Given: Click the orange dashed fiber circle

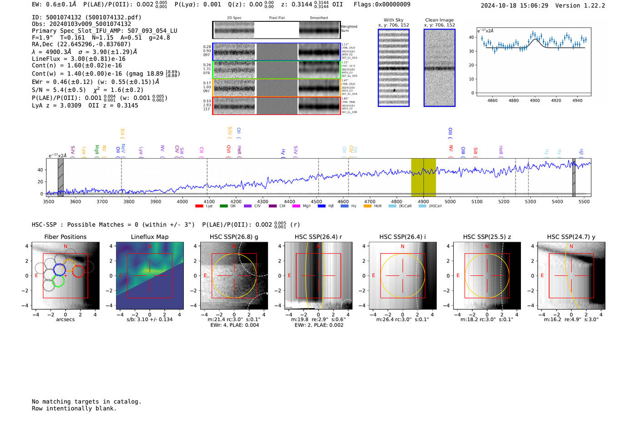Looking at the screenshot, I should (x=69, y=266).
